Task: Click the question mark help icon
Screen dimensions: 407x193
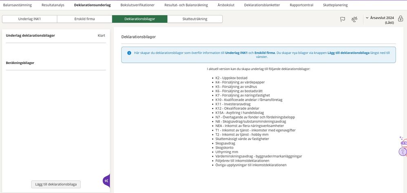Action: [403, 152]
